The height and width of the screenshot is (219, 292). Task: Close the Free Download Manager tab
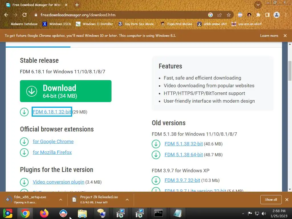pyautogui.click(x=66, y=5)
